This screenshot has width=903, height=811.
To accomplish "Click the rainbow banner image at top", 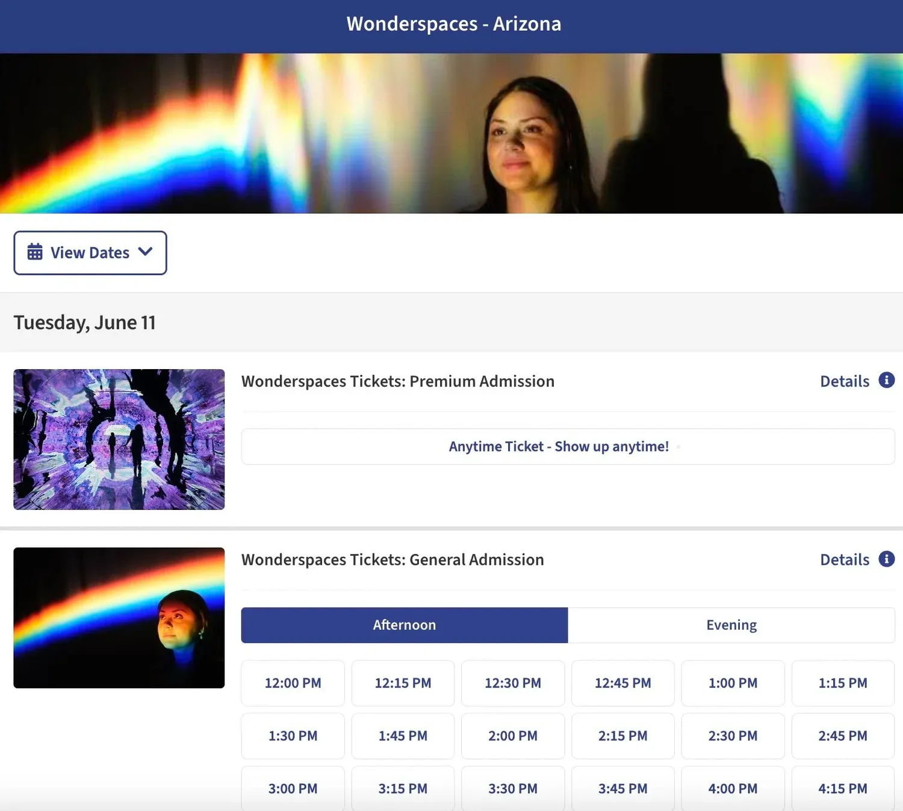I will (x=451, y=134).
